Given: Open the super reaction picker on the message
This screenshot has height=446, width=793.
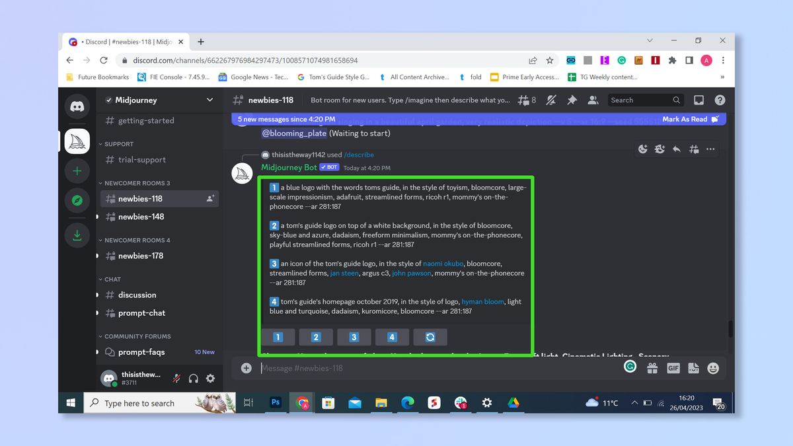Looking at the screenshot, I should point(660,149).
